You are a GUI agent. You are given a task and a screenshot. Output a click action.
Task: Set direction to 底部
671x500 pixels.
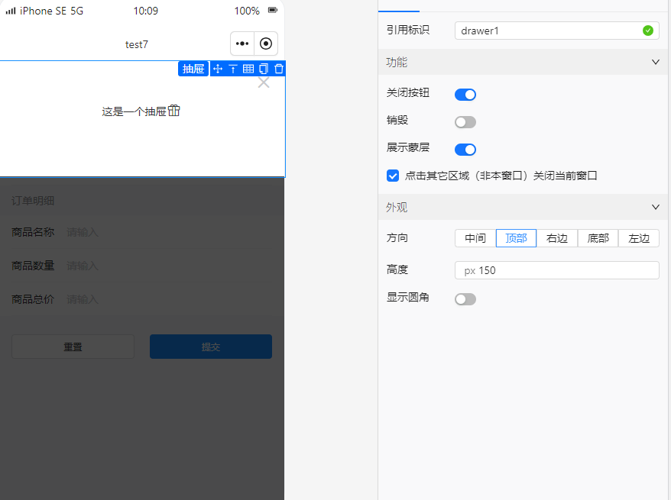pos(598,238)
